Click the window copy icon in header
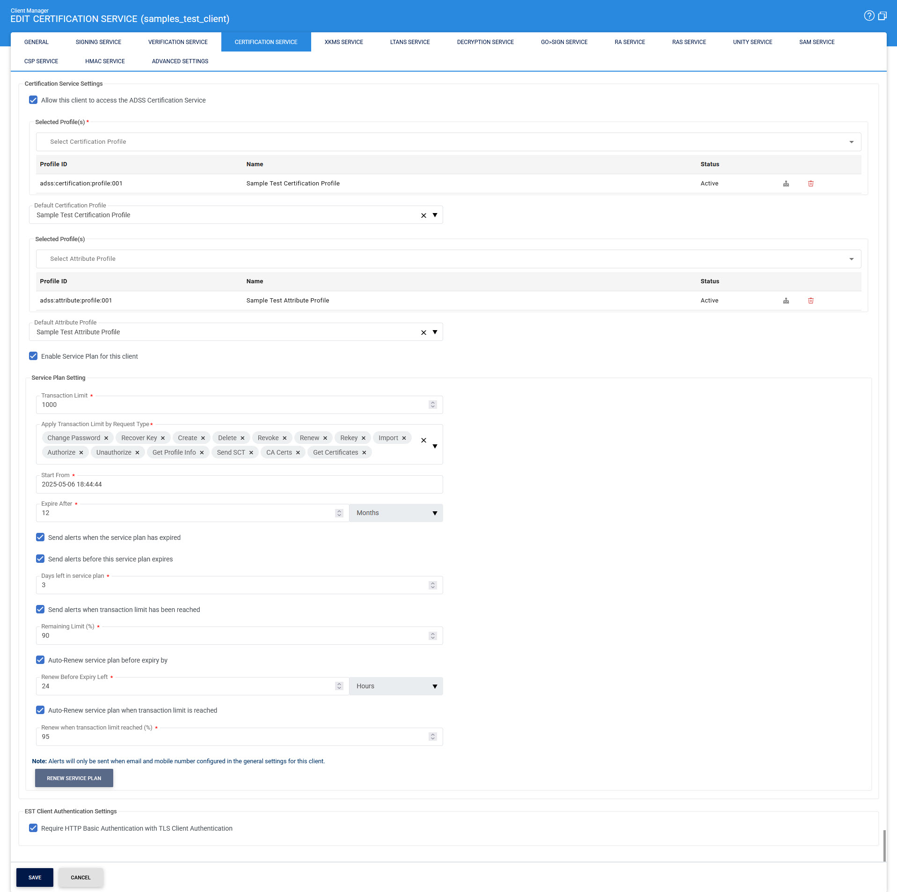The image size is (897, 892). (882, 16)
